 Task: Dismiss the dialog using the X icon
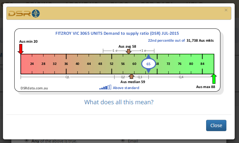click(226, 10)
